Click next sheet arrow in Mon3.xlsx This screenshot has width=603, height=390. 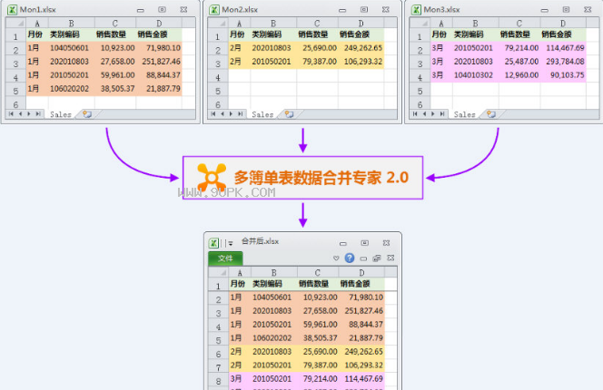pyautogui.click(x=432, y=114)
